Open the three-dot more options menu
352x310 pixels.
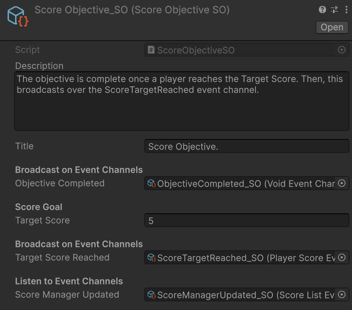[346, 10]
